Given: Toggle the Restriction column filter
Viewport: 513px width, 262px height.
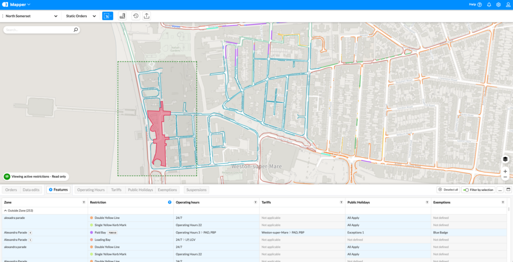Looking at the screenshot, I should click(169, 202).
